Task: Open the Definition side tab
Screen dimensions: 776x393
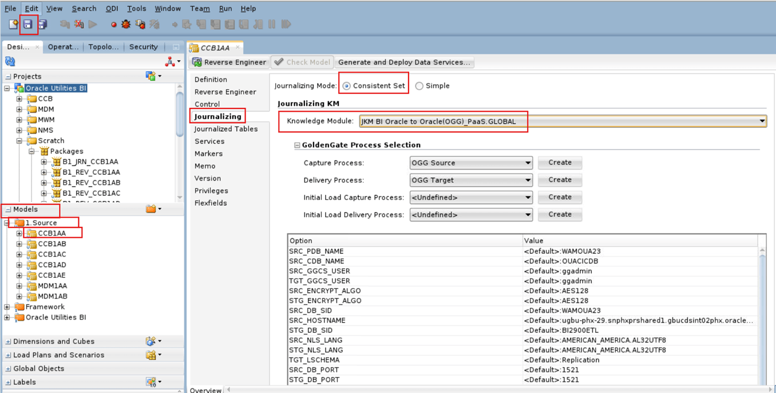Action: [211, 80]
